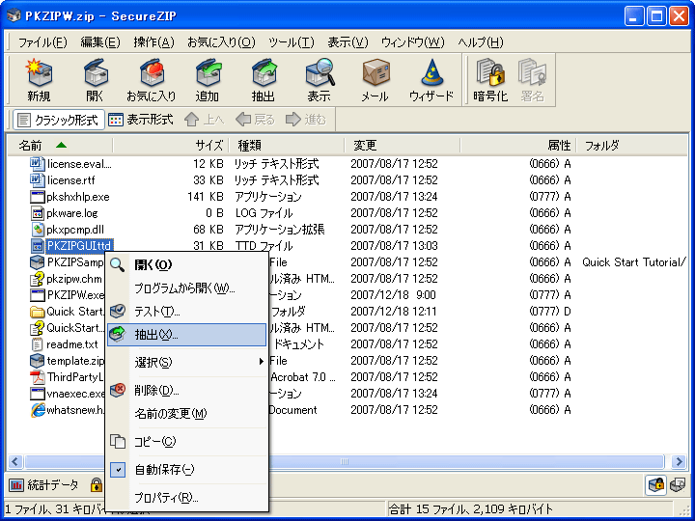Screen dimensions: 695x521
Task: Open the ヘルプ(H) menu
Action: pos(481,42)
